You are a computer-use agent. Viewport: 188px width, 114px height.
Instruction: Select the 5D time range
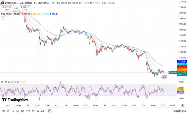[8, 111]
